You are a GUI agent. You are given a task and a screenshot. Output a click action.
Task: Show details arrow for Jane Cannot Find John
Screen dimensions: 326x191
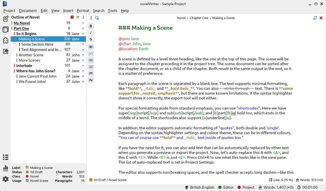83,76
